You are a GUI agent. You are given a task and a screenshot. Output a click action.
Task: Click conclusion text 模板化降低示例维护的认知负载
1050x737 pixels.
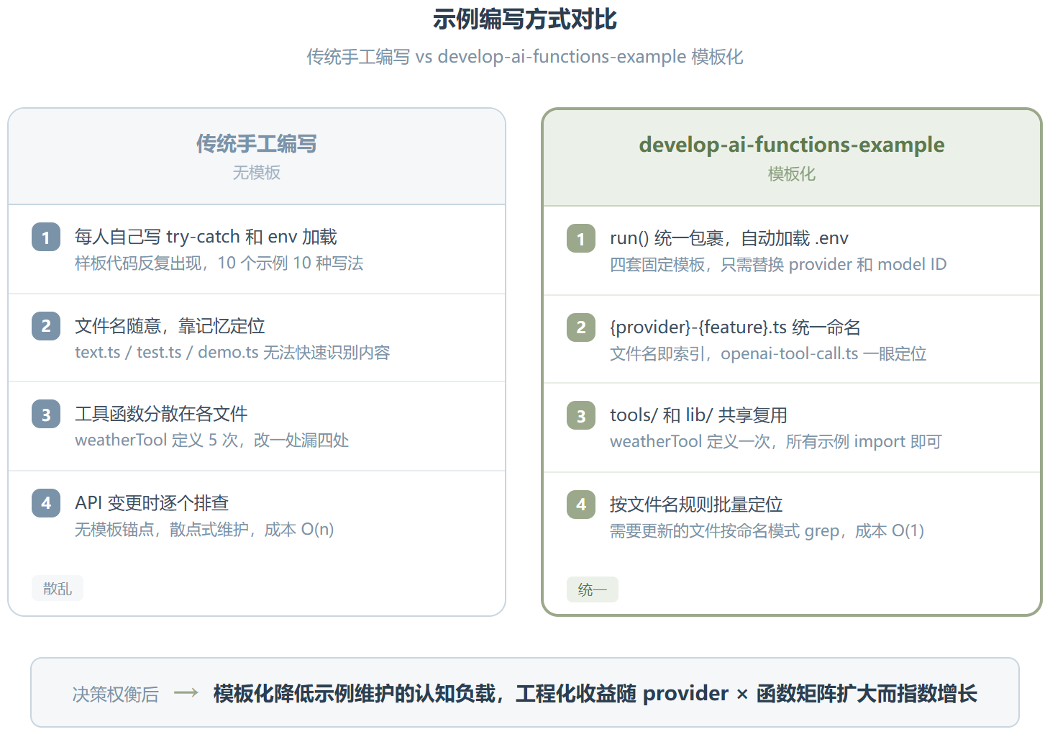point(355,694)
